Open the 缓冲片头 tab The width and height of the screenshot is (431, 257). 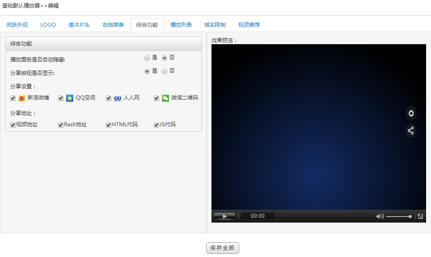[79, 25]
